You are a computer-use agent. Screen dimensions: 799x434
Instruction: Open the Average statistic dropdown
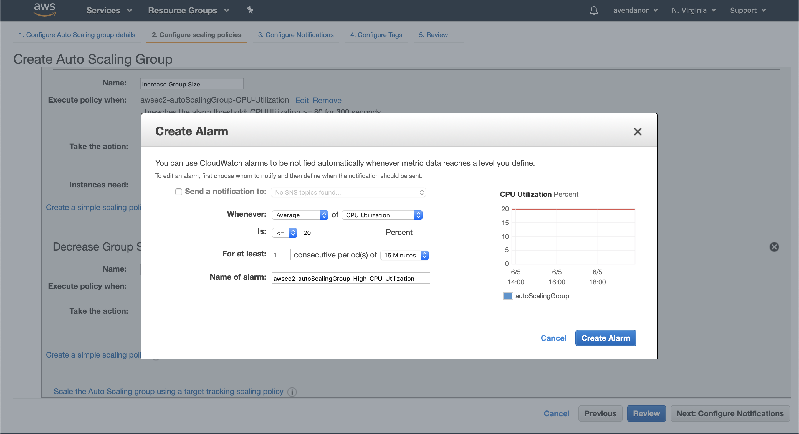pos(300,215)
